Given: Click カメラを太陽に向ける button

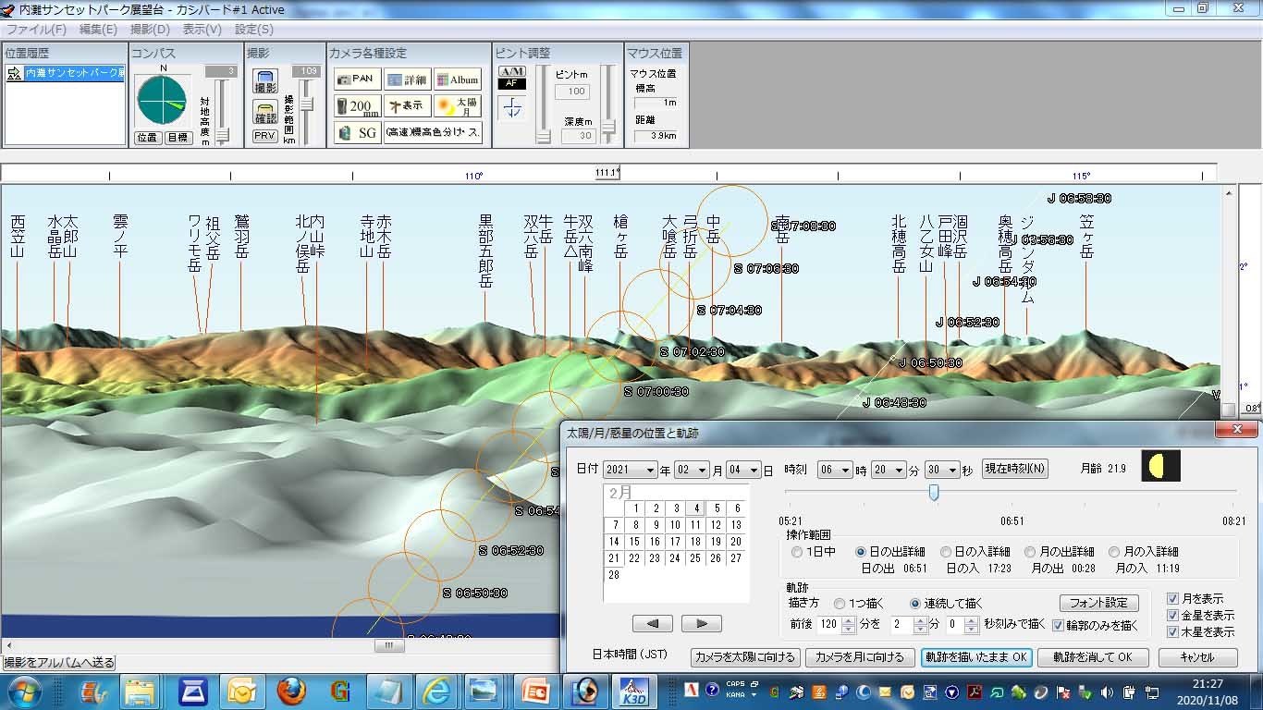Looking at the screenshot, I should (745, 657).
